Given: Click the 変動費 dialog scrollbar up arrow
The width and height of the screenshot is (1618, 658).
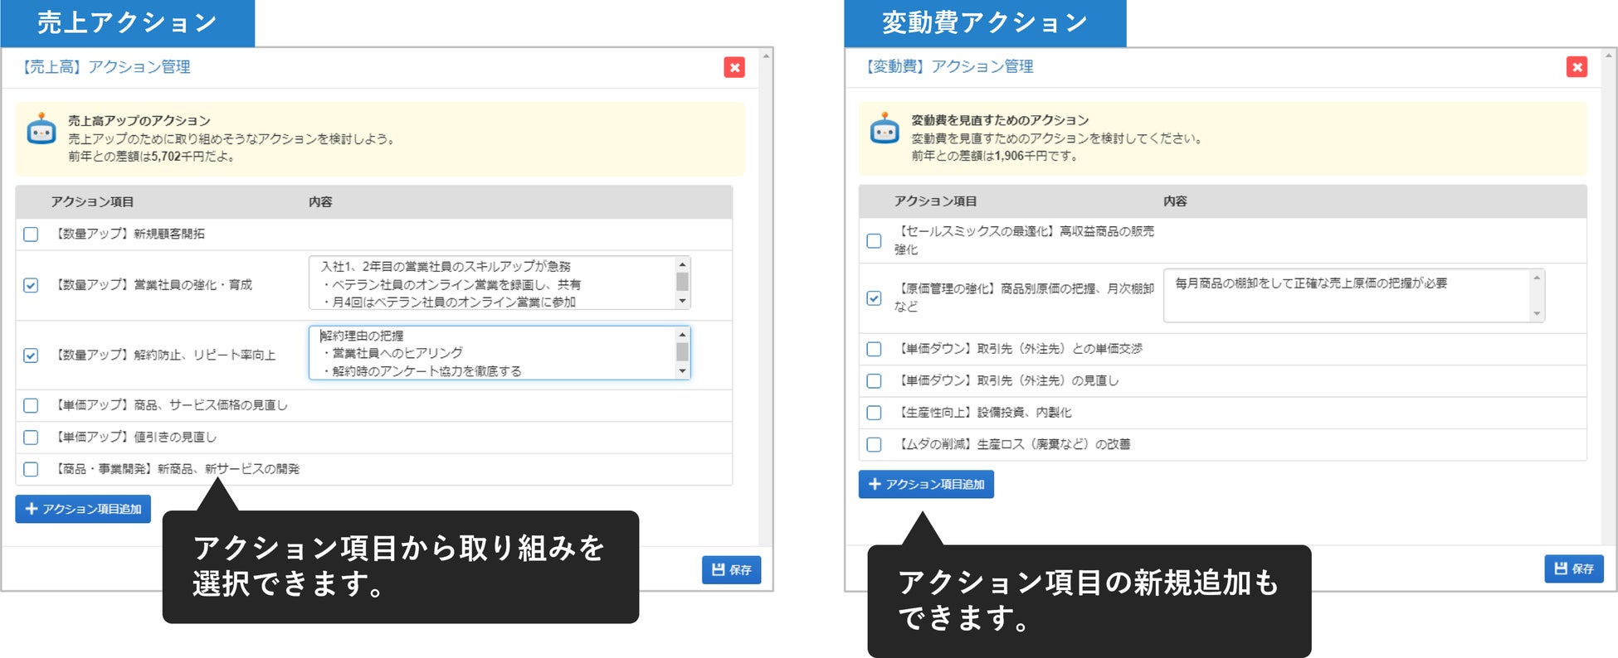Looking at the screenshot, I should pos(1610,56).
